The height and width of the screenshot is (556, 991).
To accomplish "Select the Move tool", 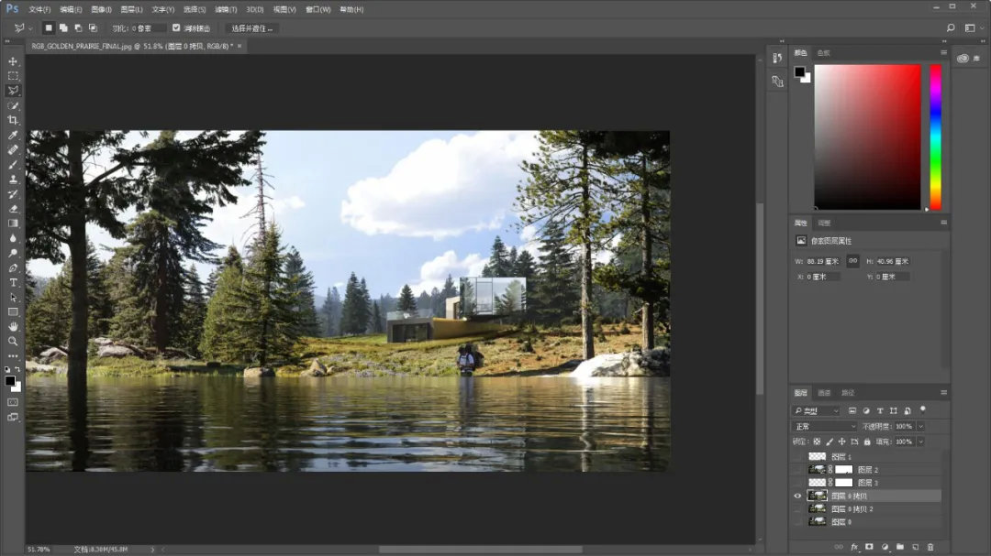I will (13, 61).
